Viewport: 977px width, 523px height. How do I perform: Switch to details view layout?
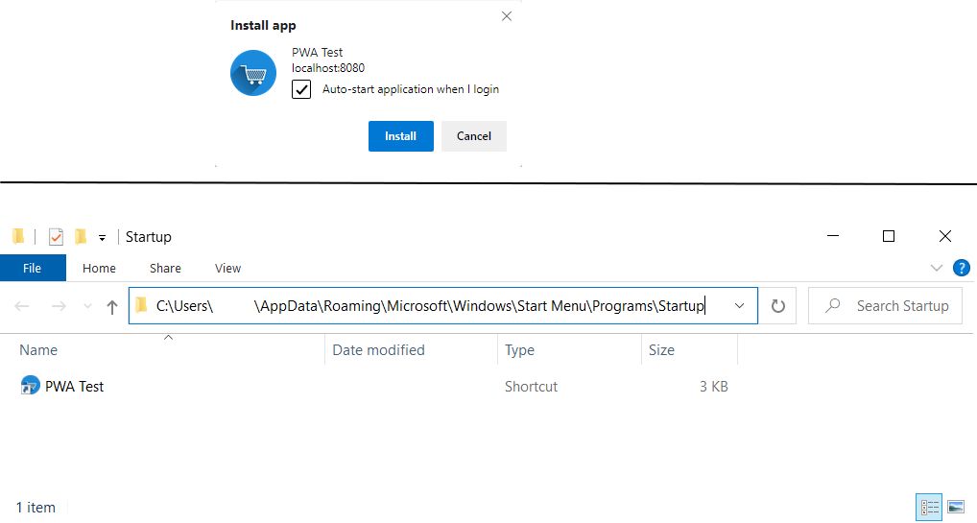click(x=930, y=507)
